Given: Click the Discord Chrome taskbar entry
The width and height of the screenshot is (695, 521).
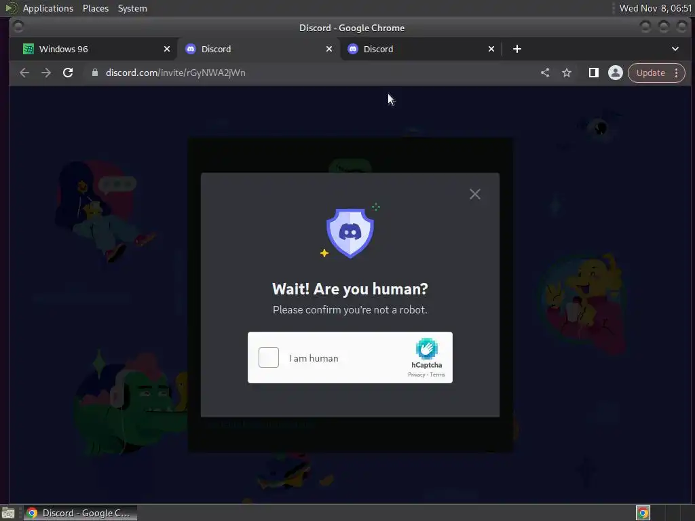Looking at the screenshot, I should 80,513.
